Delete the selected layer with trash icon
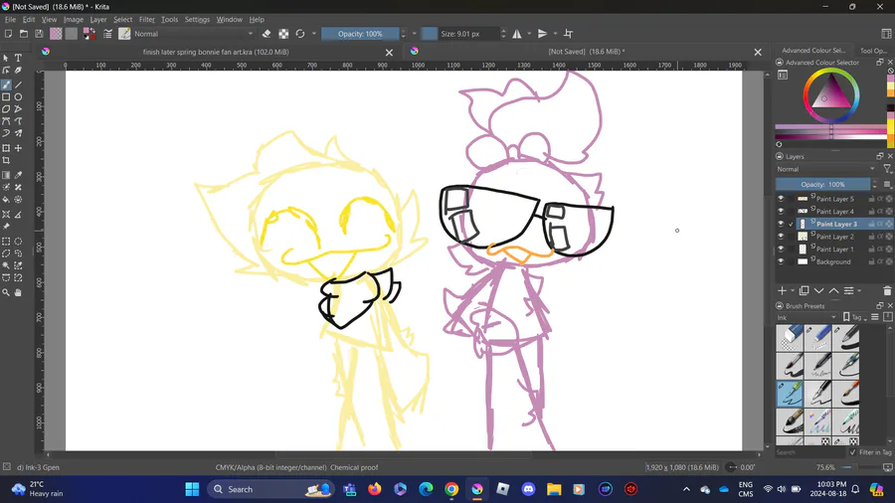Image resolution: width=895 pixels, height=503 pixels. [x=887, y=291]
